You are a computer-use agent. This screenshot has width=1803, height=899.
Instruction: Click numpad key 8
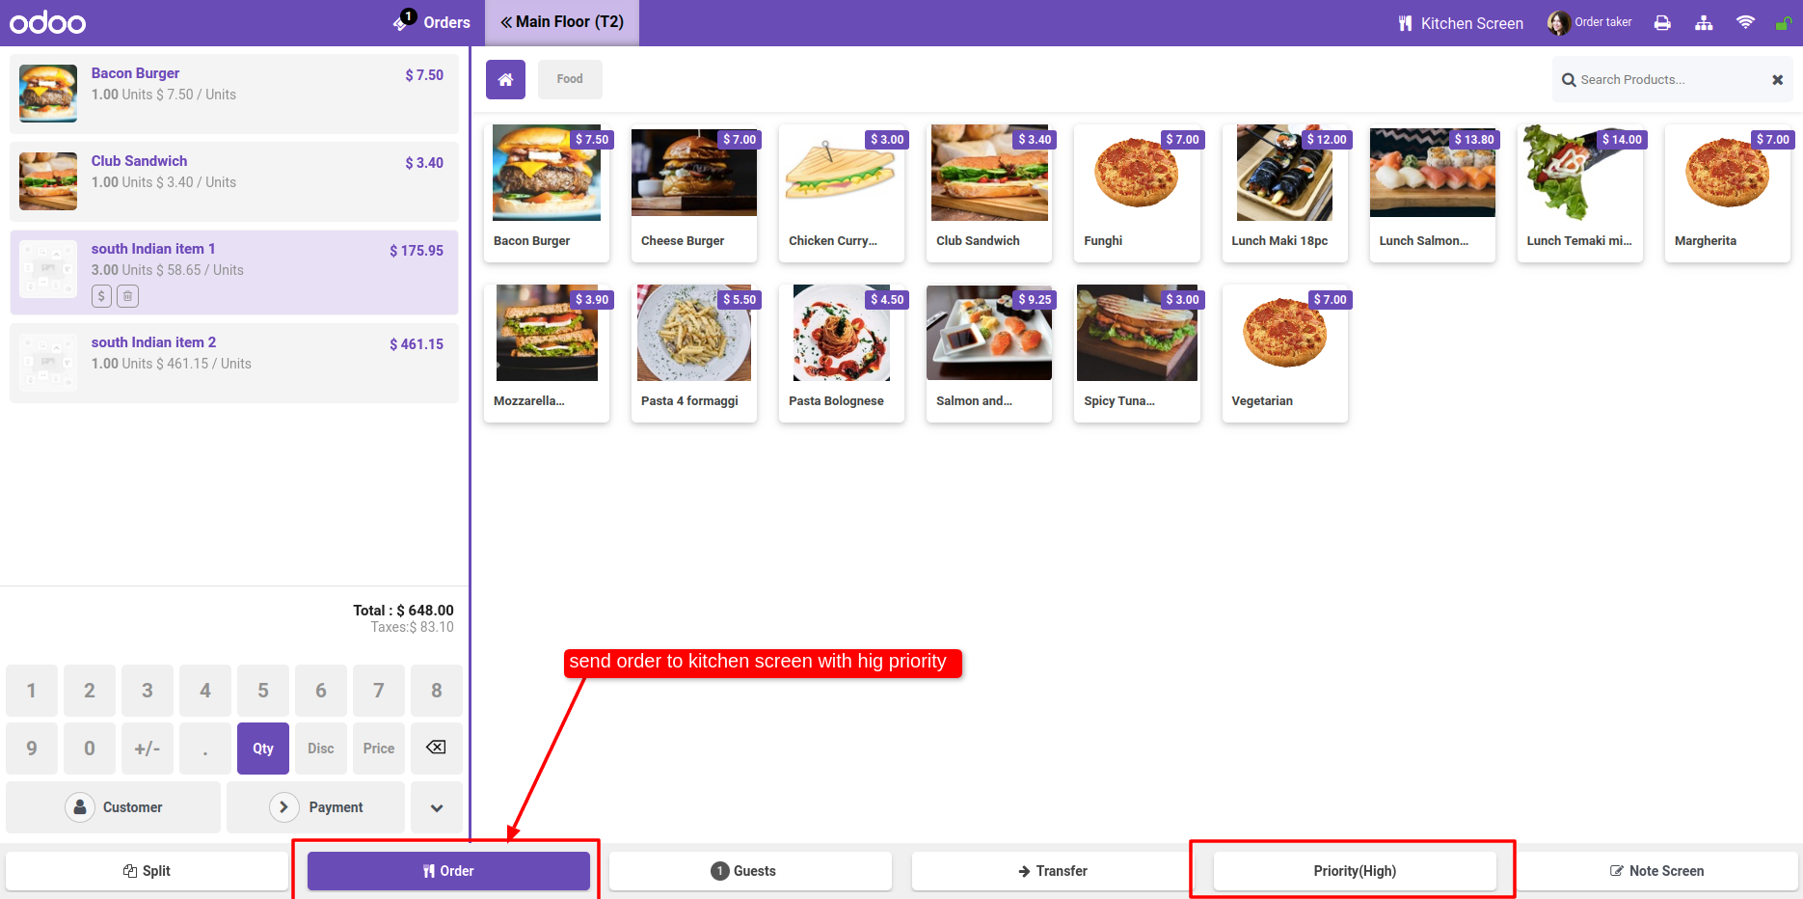click(437, 691)
